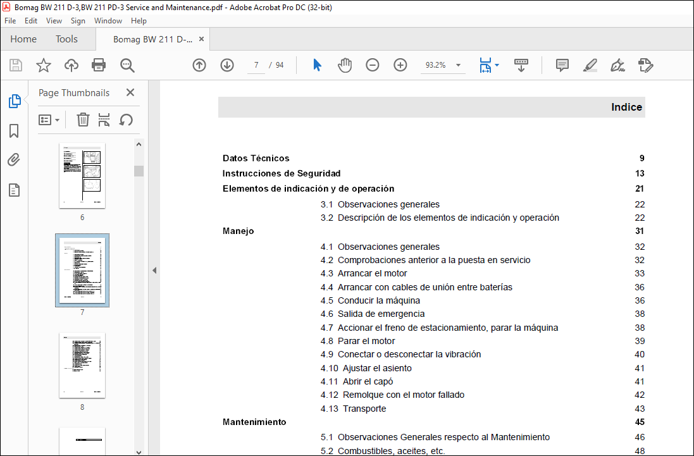Open the Window menu
This screenshot has height=456, width=694.
click(108, 21)
